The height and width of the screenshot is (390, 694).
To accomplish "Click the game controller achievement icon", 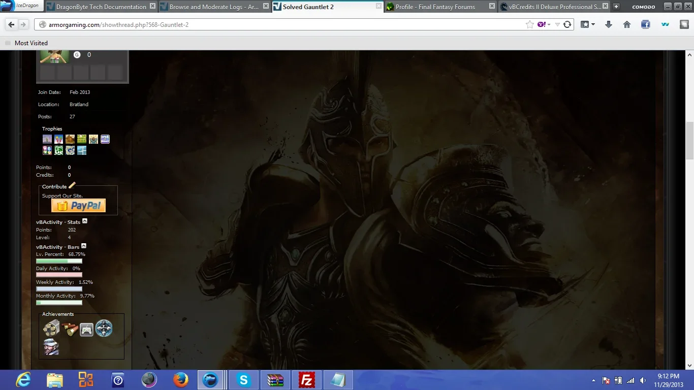I will 87,330.
